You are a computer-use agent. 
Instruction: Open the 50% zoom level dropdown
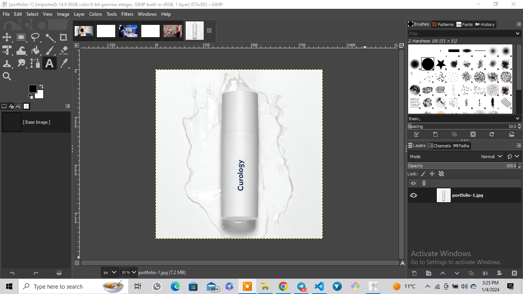pos(134,272)
